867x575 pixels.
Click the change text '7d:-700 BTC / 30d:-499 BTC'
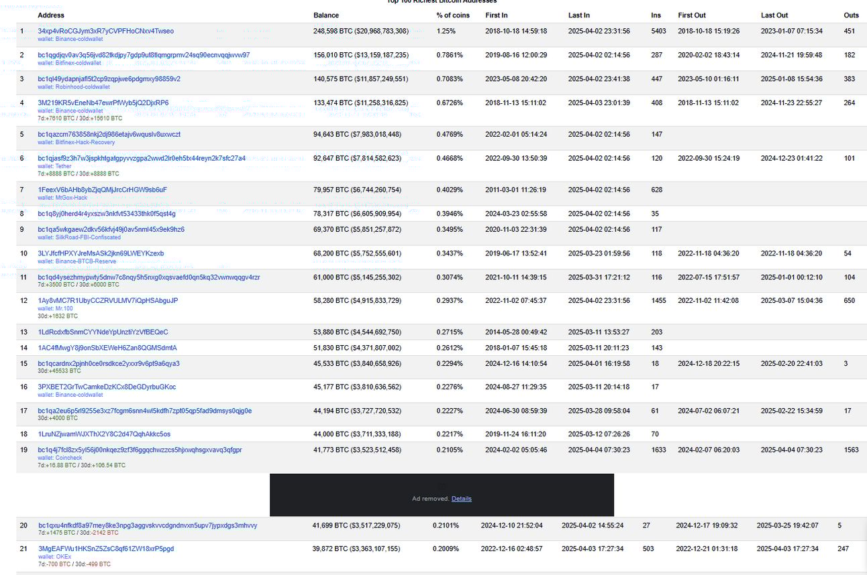point(74,564)
